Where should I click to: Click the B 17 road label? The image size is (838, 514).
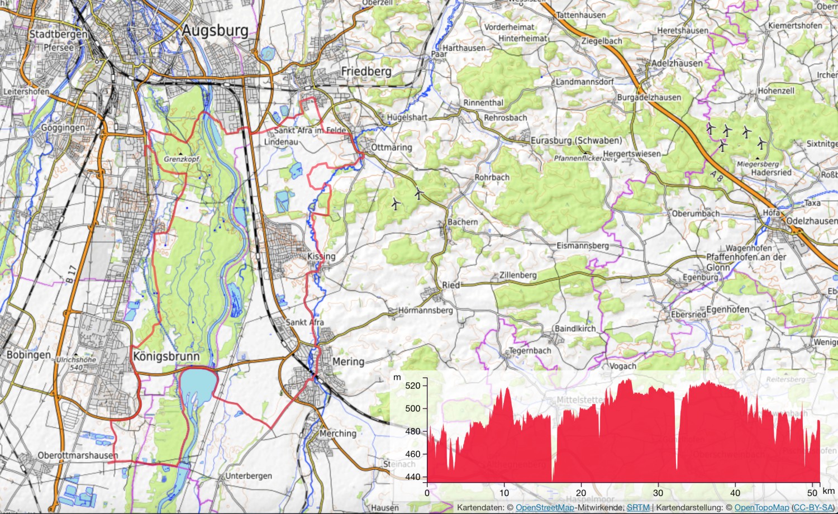[70, 274]
